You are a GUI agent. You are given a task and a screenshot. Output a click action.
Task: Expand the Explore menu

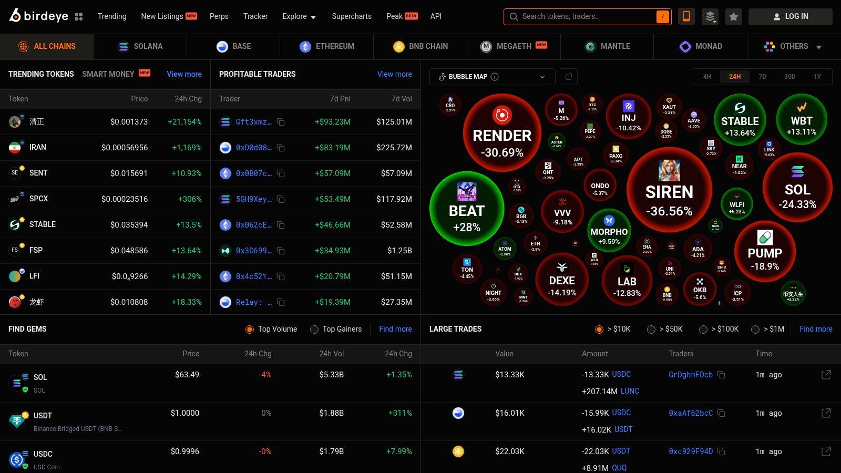299,16
